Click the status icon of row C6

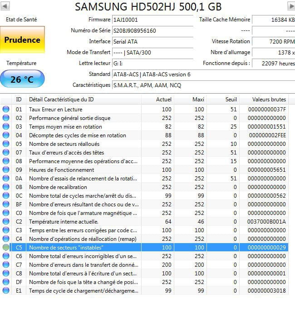[6, 256]
